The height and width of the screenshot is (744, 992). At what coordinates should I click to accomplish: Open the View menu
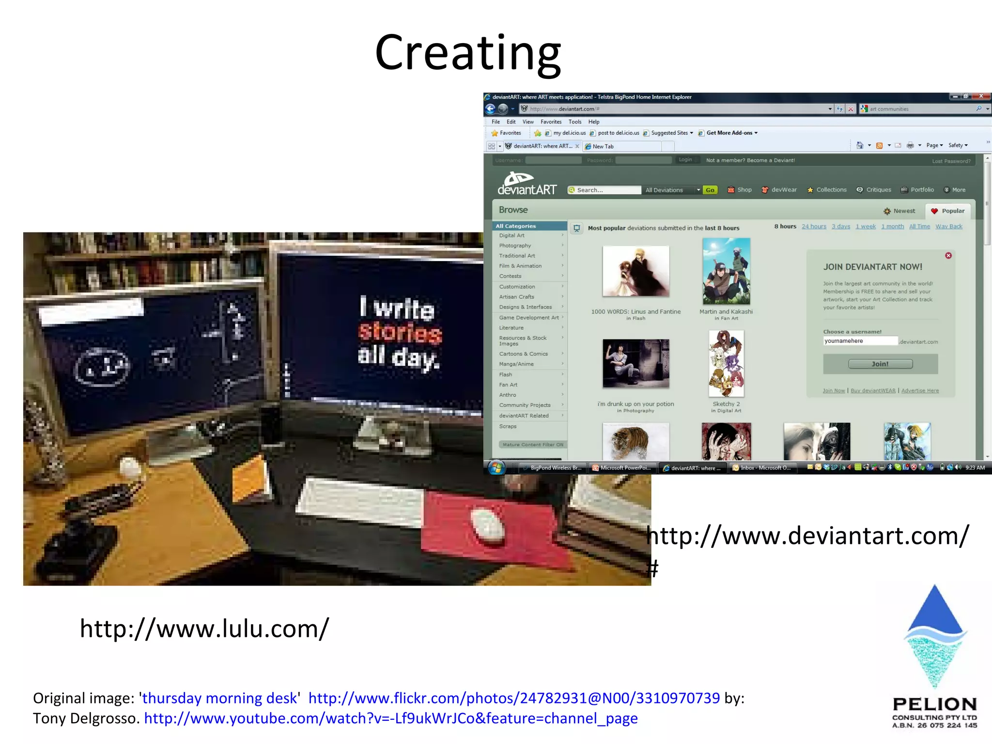(528, 122)
